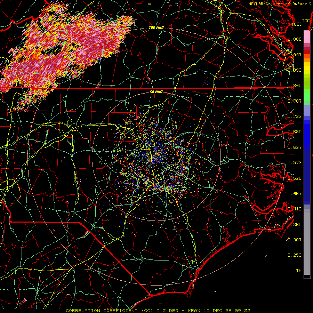Select the 0.467 scale value
Viewport: 313px width, 313px height.
[x=295, y=194]
